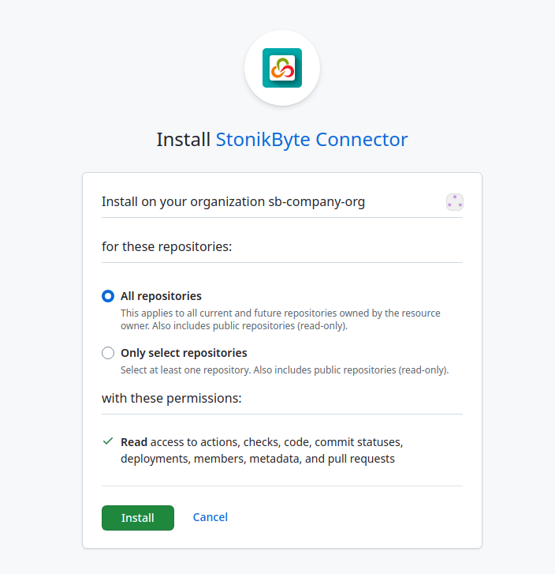Viewport: 555px width, 574px height.
Task: Click the Only select repositories label text
Action: [x=184, y=353]
